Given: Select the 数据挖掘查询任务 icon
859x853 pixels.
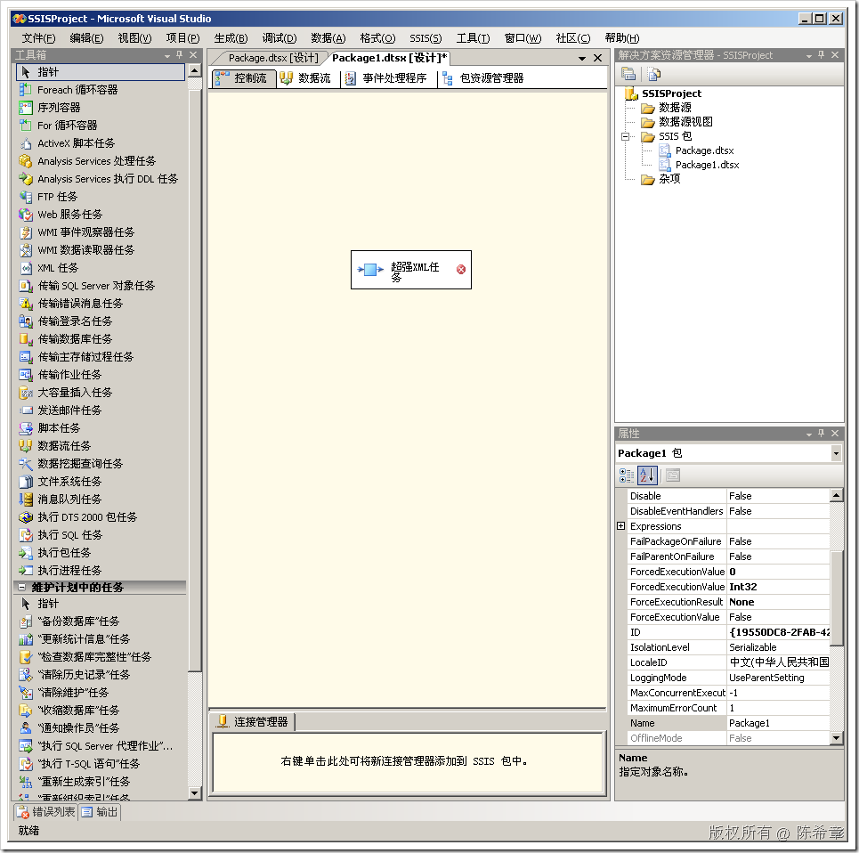Looking at the screenshot, I should click(25, 464).
